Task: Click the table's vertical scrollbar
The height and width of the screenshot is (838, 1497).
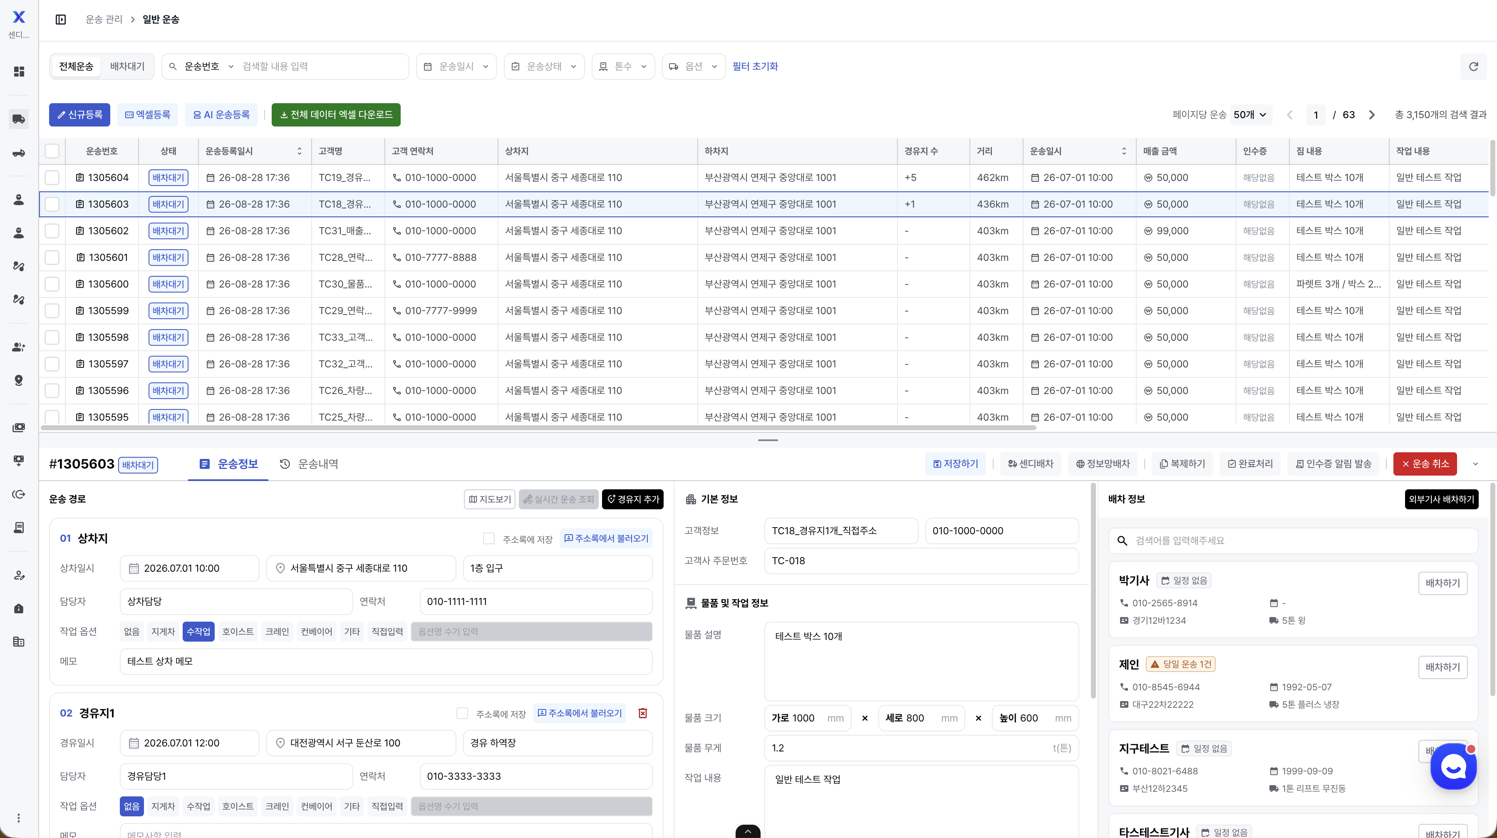Action: coord(1492,168)
